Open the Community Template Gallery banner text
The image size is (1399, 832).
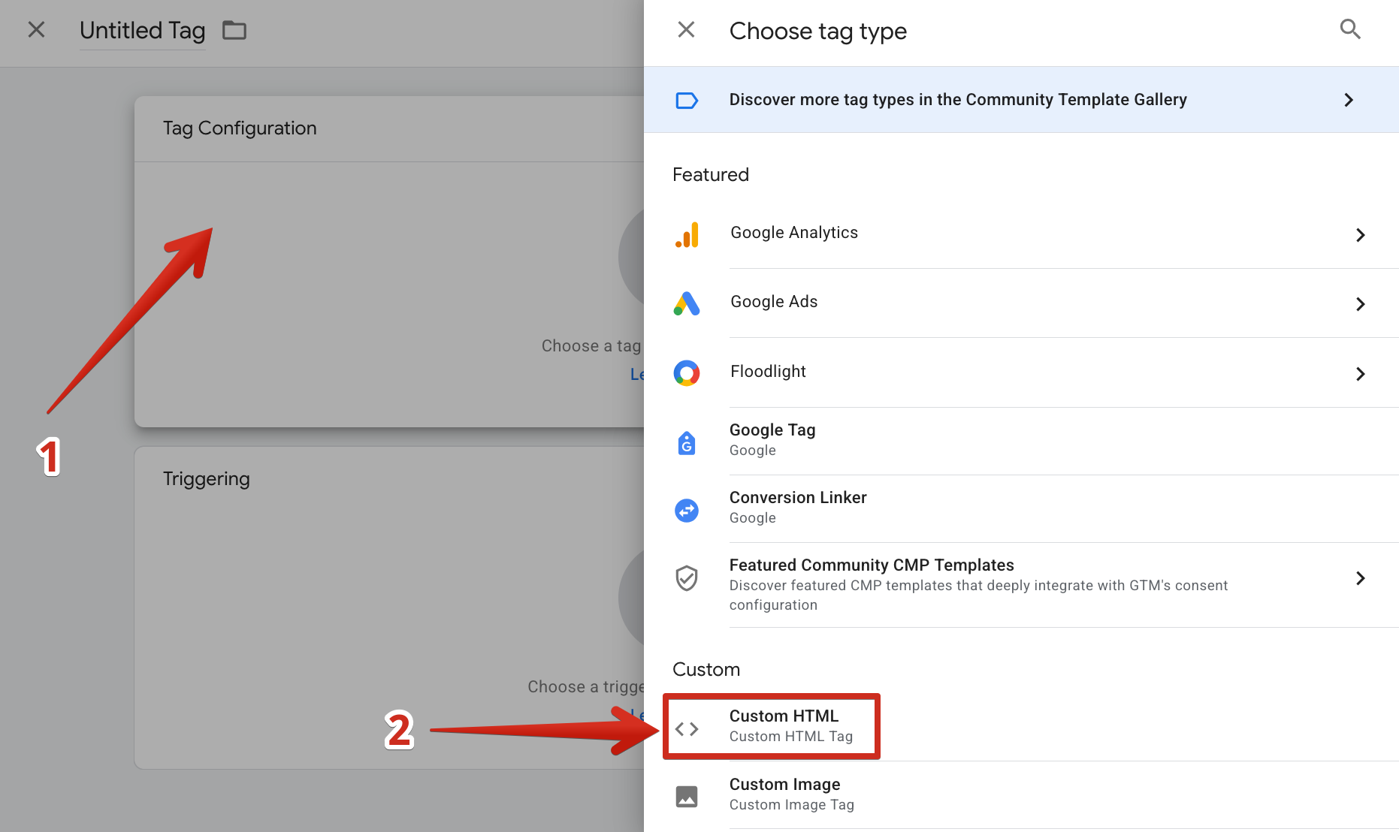click(958, 100)
